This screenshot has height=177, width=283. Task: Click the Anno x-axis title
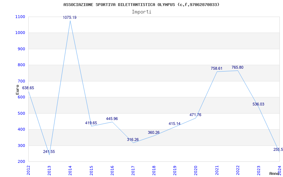tap(274, 173)
